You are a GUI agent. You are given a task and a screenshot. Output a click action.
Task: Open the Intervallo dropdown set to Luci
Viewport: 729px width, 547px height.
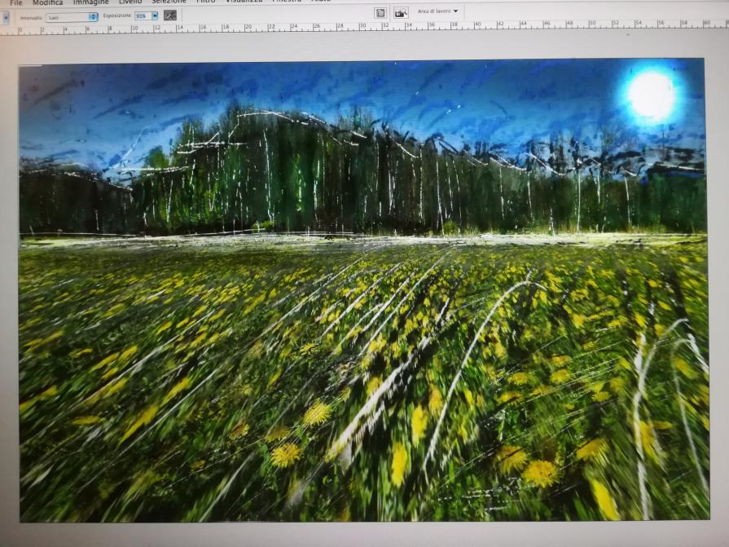click(x=71, y=16)
